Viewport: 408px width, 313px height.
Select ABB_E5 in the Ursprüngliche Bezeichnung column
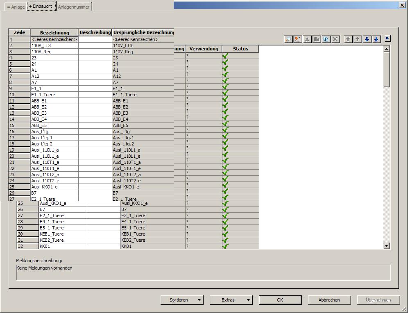pyautogui.click(x=143, y=125)
